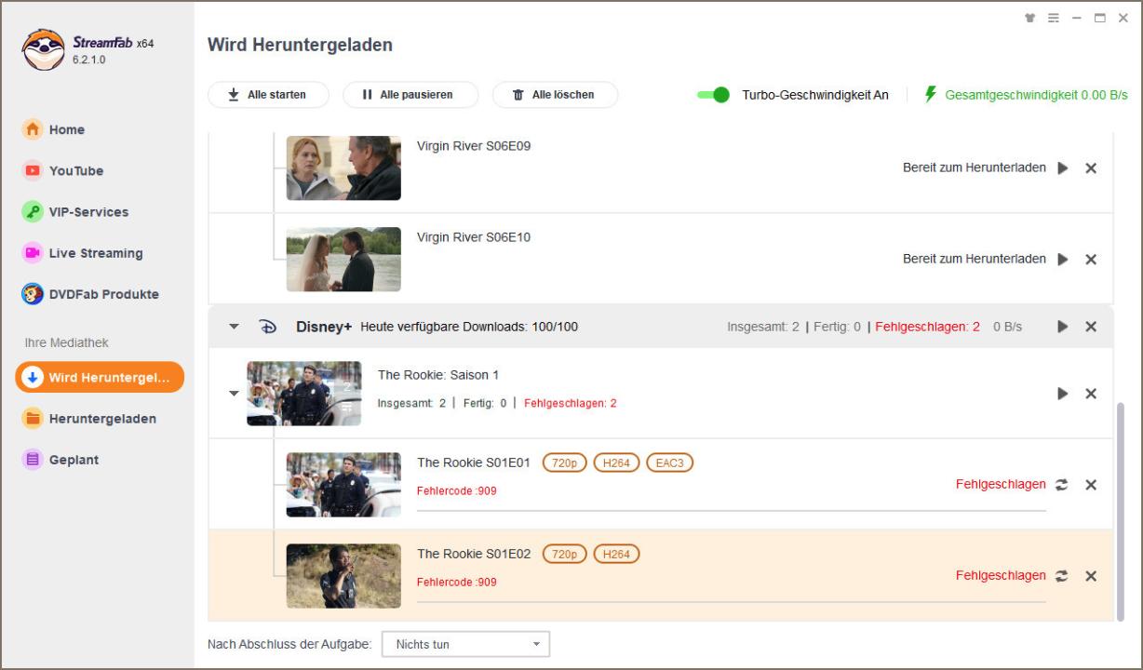
Task: Click The Rookie S01E02 thumbnail
Action: (343, 576)
